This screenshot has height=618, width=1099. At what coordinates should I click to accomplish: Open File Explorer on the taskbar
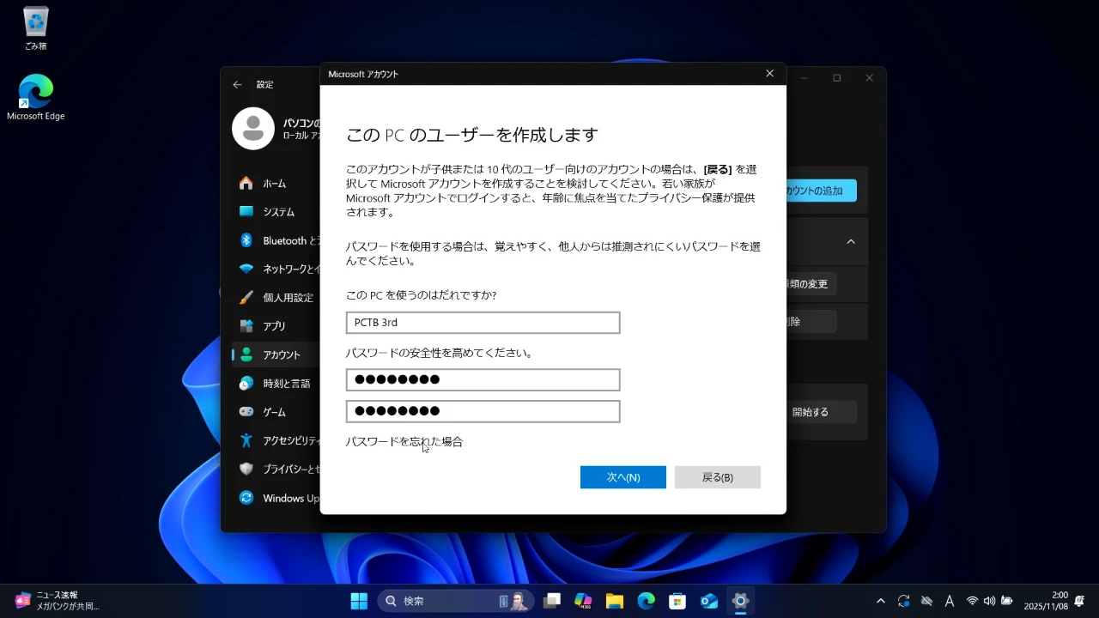614,601
